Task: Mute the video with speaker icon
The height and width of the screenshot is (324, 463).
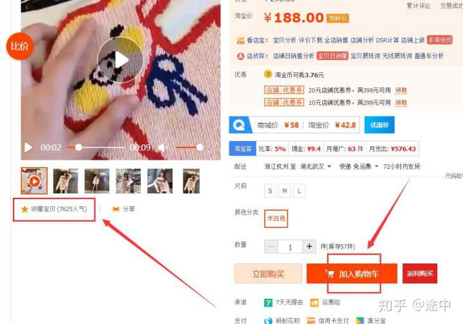Action: tap(163, 148)
